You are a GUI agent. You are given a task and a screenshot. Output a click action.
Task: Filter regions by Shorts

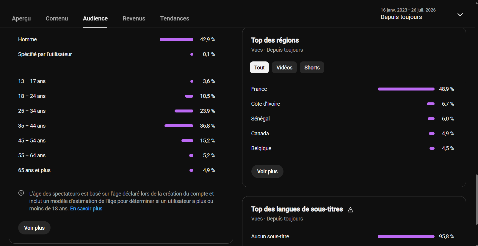pyautogui.click(x=312, y=67)
